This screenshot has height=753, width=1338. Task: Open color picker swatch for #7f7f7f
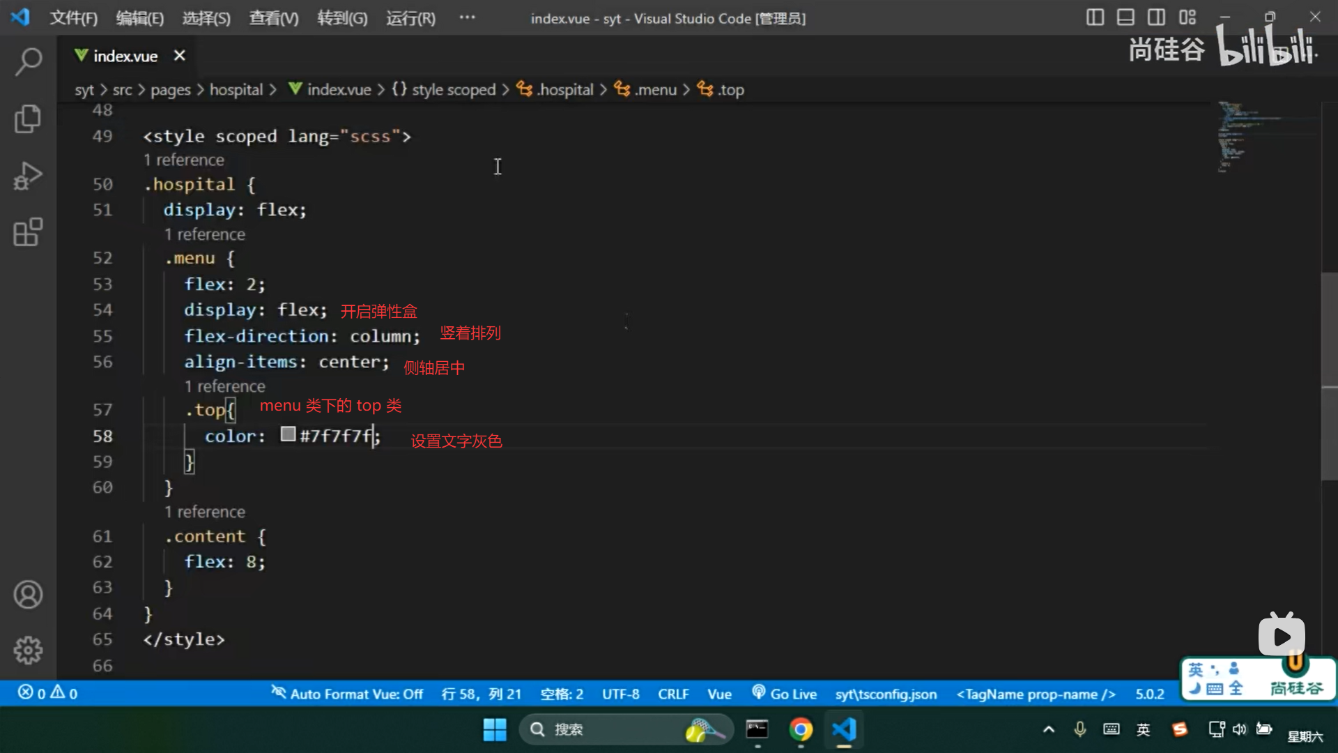coord(288,434)
